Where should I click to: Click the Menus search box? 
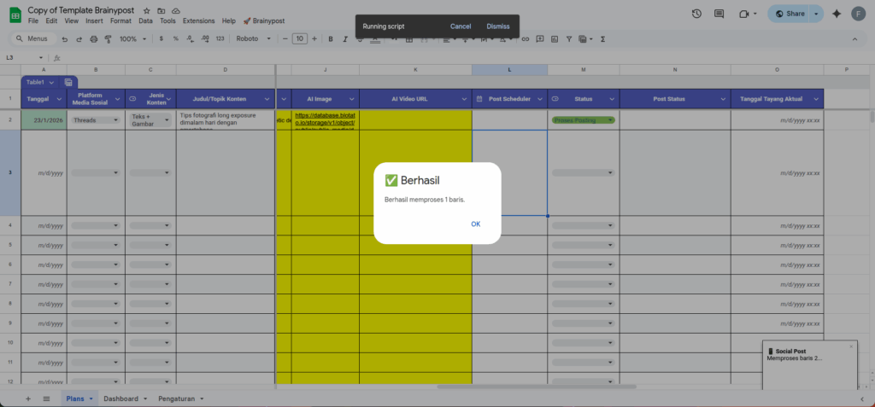(x=34, y=39)
